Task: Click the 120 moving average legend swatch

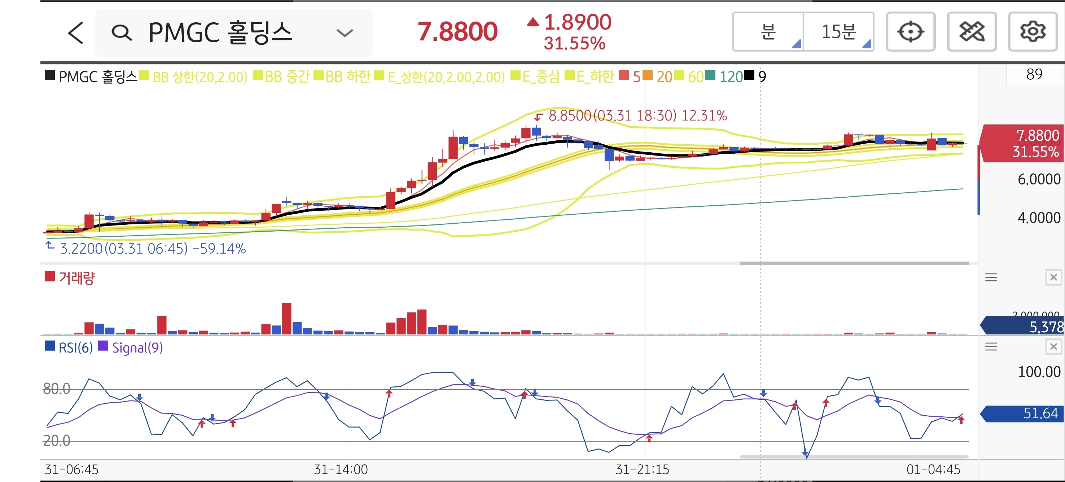Action: (710, 76)
